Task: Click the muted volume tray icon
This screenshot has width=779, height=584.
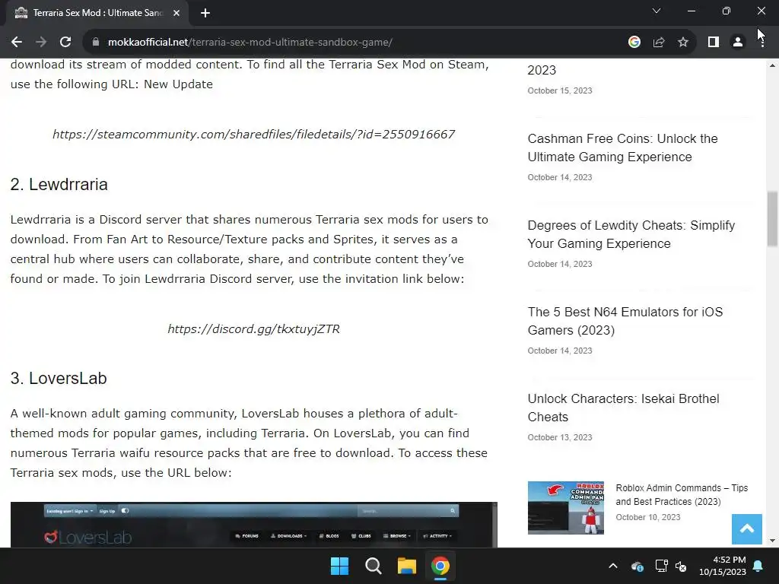Action: [681, 566]
